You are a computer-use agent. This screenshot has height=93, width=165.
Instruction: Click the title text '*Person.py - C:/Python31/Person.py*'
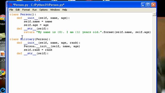pos(39,5)
